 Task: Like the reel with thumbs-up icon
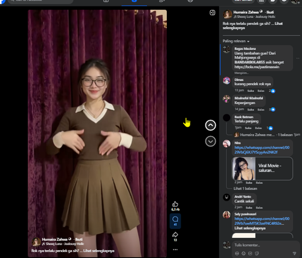[x=175, y=204]
